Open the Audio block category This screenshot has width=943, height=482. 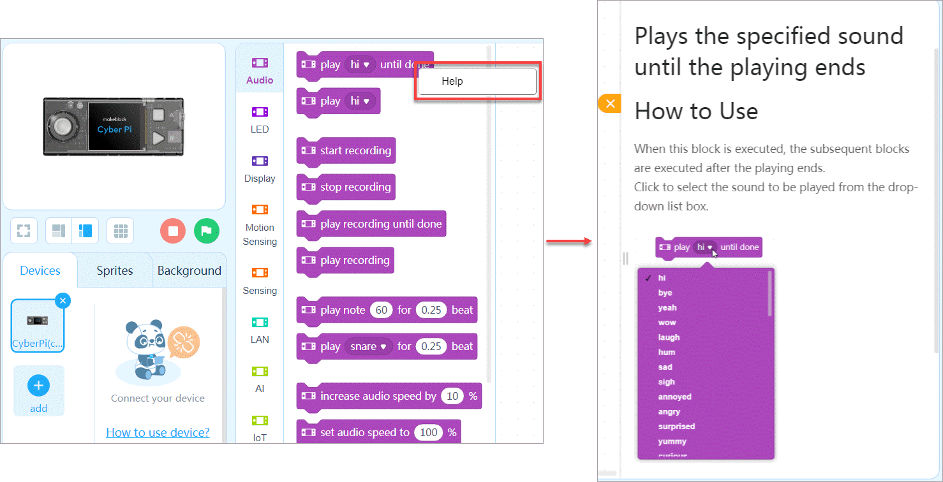[260, 70]
